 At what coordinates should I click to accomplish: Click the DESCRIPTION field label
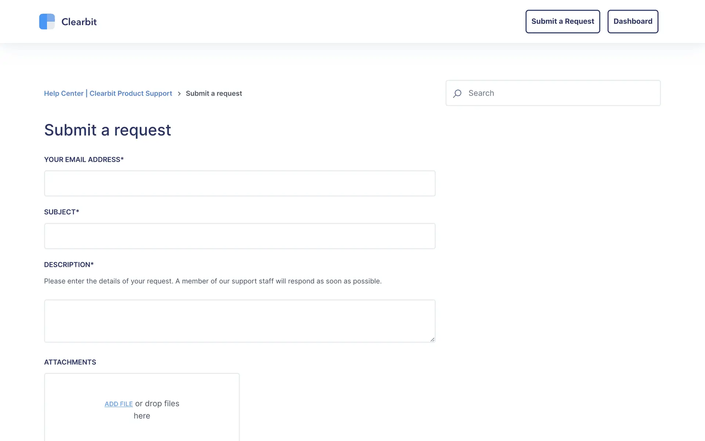click(x=69, y=265)
